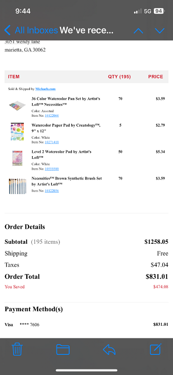This screenshot has height=375, width=173.
Task: Tap the Creatology paper pad thumbnail
Action: coord(17,132)
